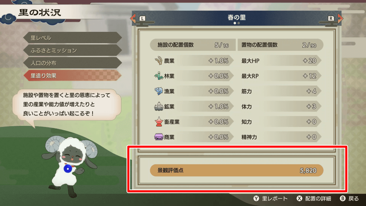Click the 畜産業 red creature icon
The width and height of the screenshot is (366, 206).
pyautogui.click(x=159, y=121)
